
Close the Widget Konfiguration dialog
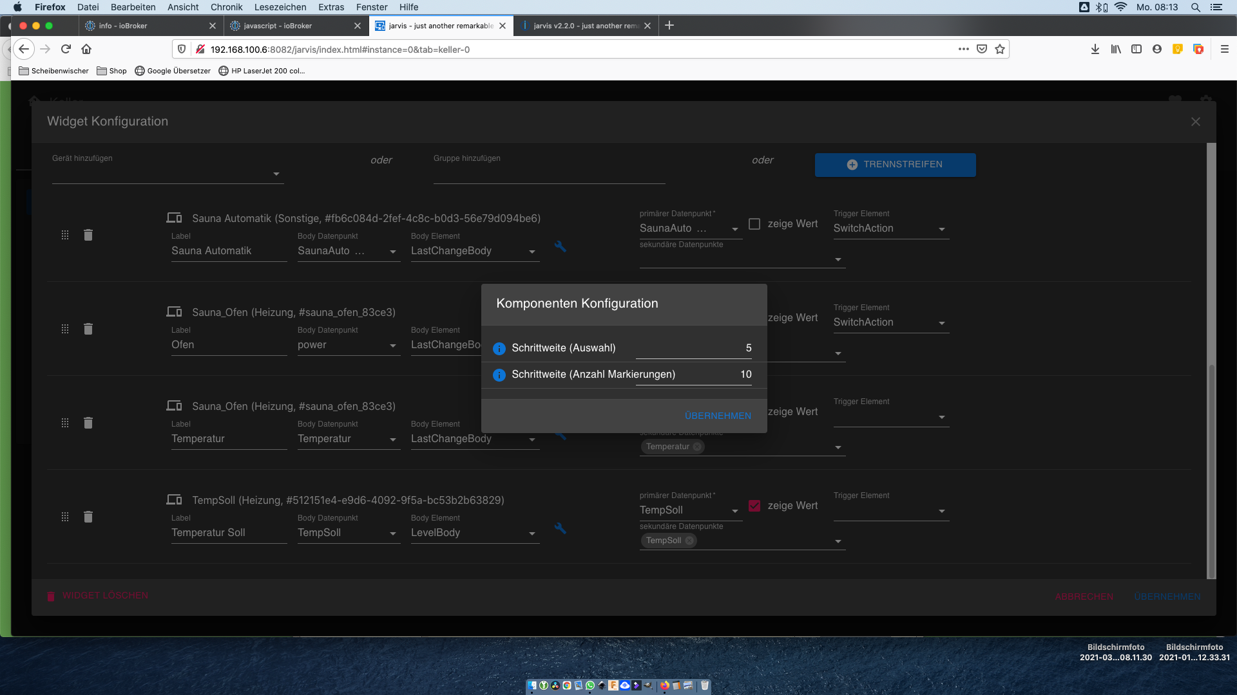(x=1196, y=122)
